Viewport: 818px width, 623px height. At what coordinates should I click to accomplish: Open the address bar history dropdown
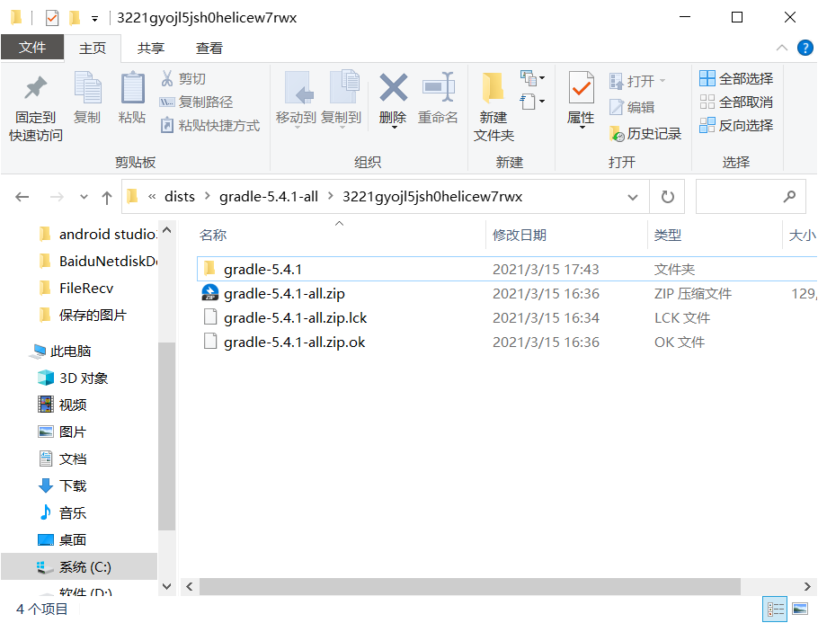tap(632, 196)
